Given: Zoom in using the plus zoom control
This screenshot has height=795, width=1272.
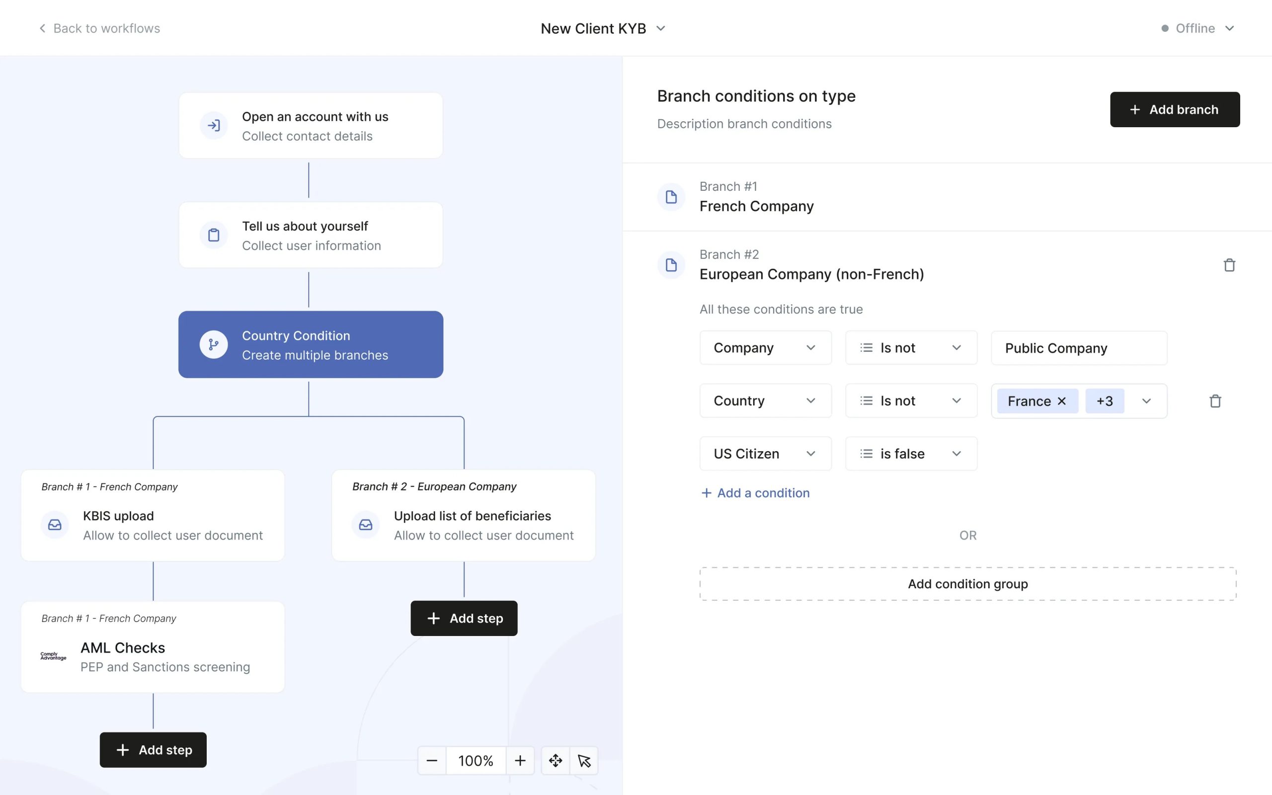Looking at the screenshot, I should tap(519, 759).
